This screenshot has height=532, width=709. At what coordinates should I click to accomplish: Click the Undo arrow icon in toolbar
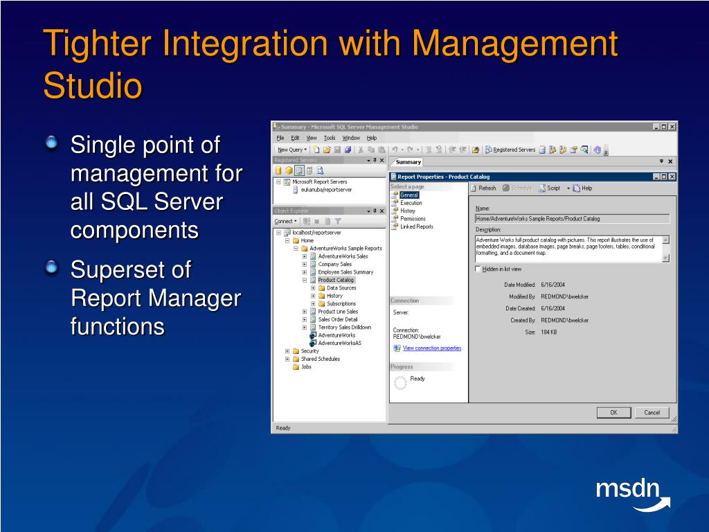point(395,150)
